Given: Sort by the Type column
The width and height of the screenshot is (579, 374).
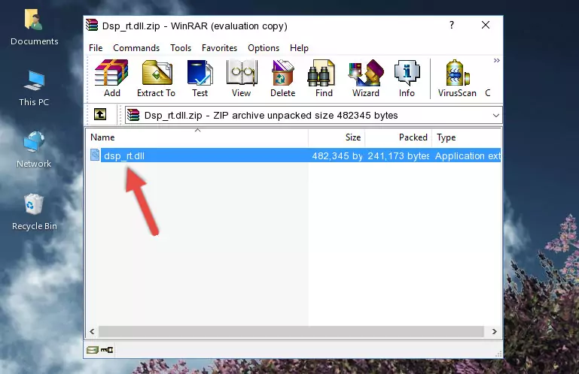Looking at the screenshot, I should [x=466, y=137].
